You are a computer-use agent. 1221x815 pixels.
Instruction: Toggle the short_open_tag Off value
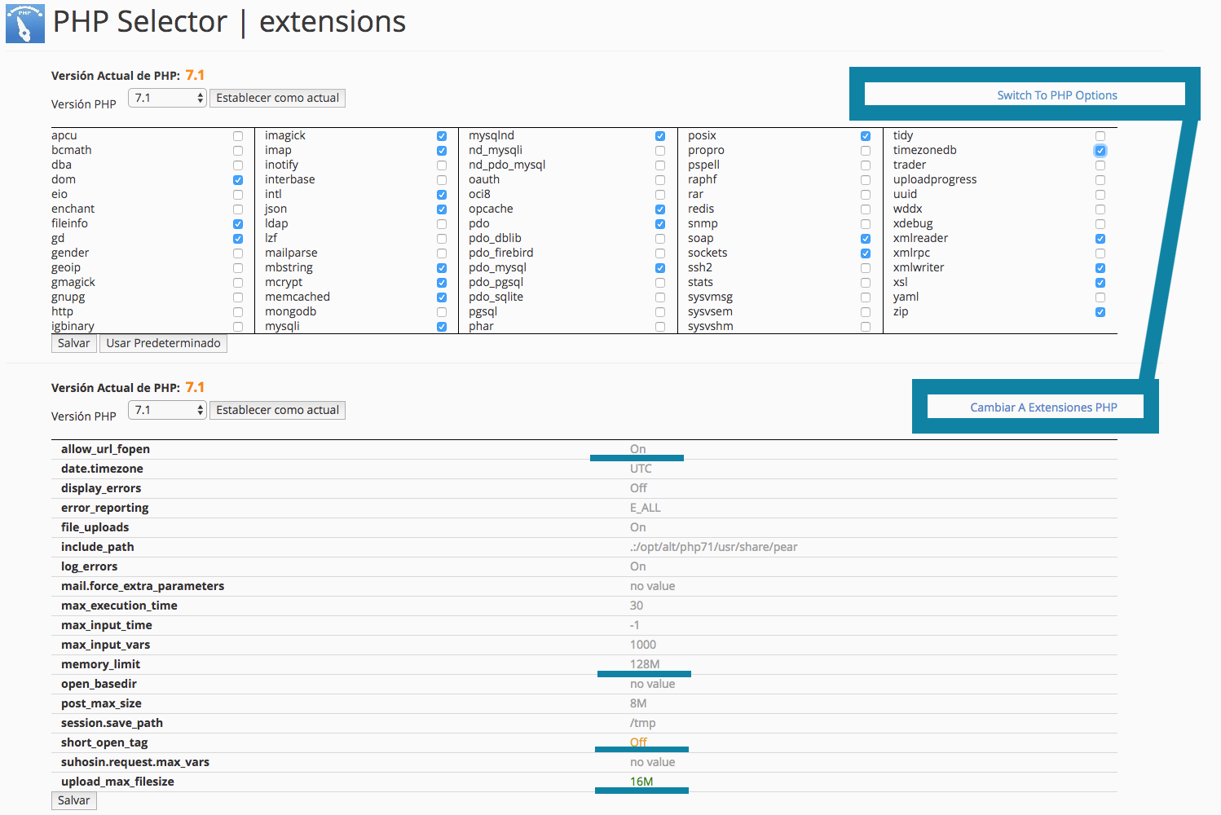tap(638, 742)
